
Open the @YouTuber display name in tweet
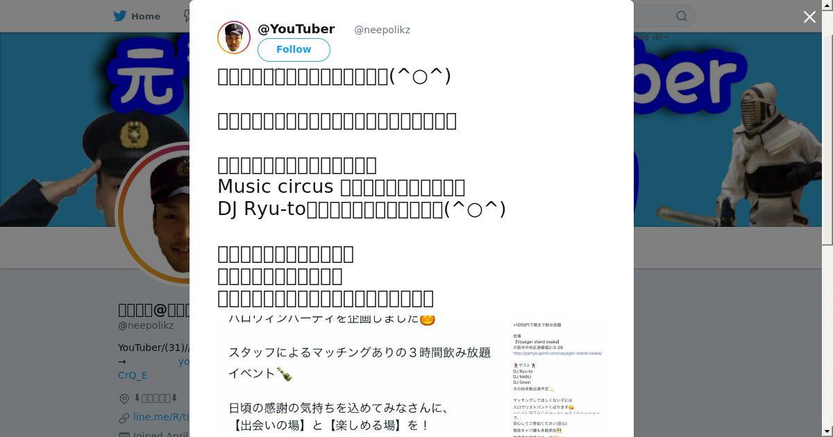pyautogui.click(x=296, y=29)
